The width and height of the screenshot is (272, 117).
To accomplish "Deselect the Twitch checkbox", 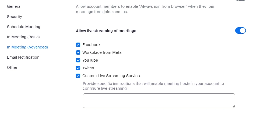I will [x=78, y=68].
